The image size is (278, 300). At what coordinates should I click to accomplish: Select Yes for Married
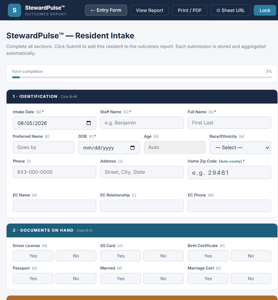121,279
